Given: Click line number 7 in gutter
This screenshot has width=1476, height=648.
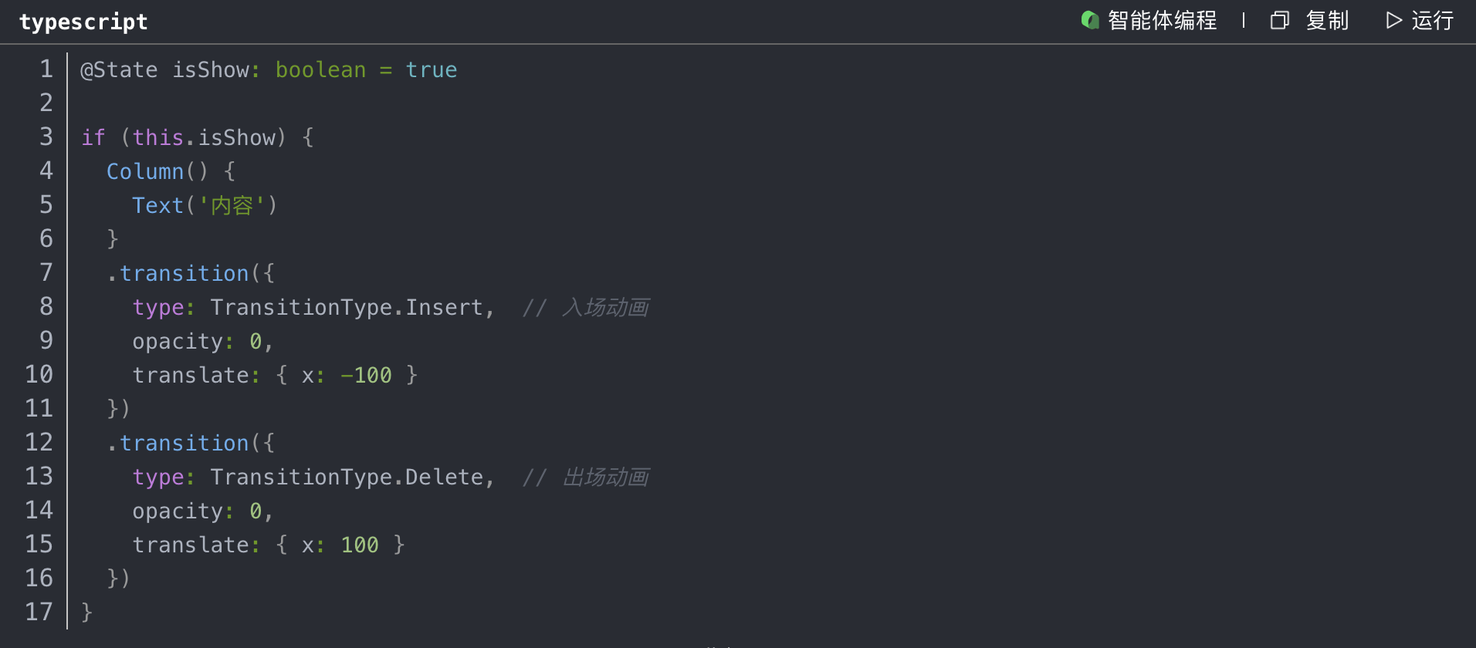Looking at the screenshot, I should [x=46, y=273].
